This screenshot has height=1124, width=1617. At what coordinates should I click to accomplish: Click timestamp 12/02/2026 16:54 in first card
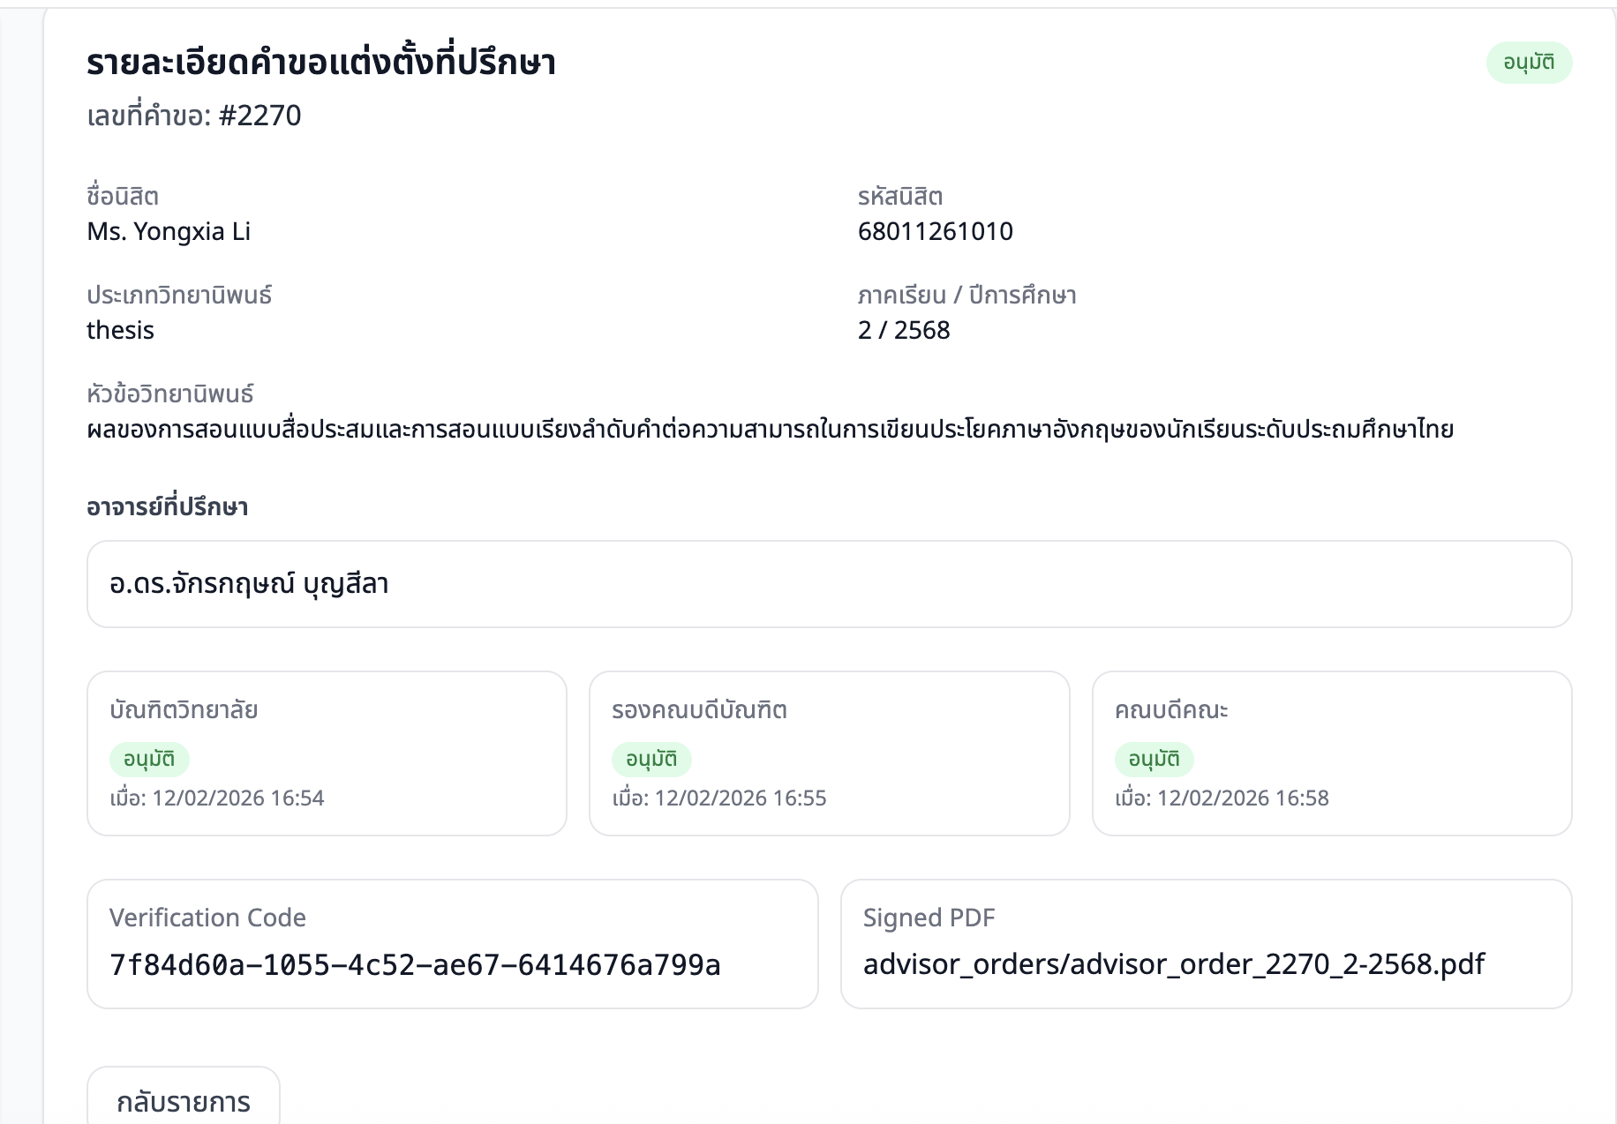tap(216, 798)
